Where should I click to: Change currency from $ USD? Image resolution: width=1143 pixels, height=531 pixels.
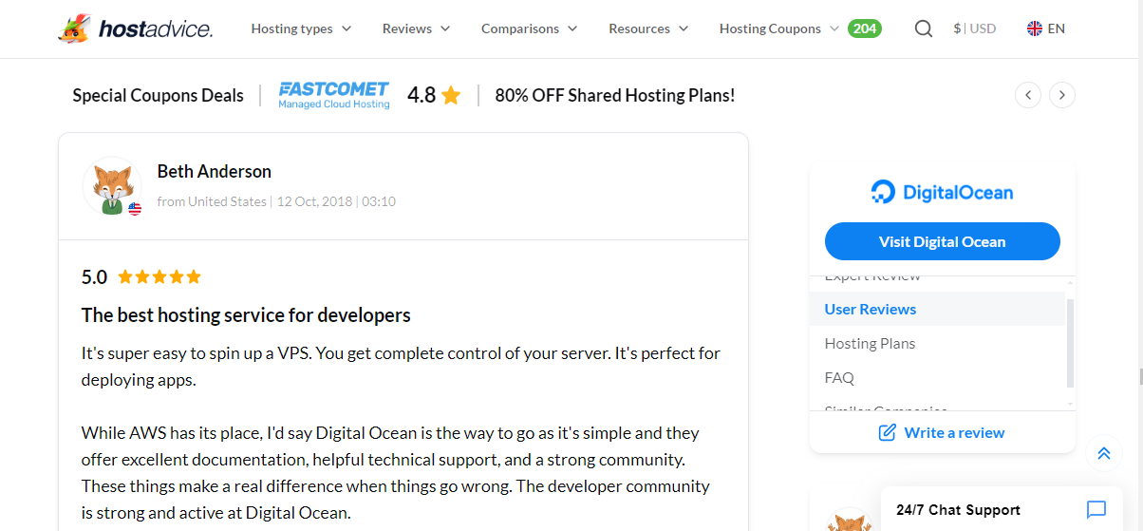coord(975,28)
